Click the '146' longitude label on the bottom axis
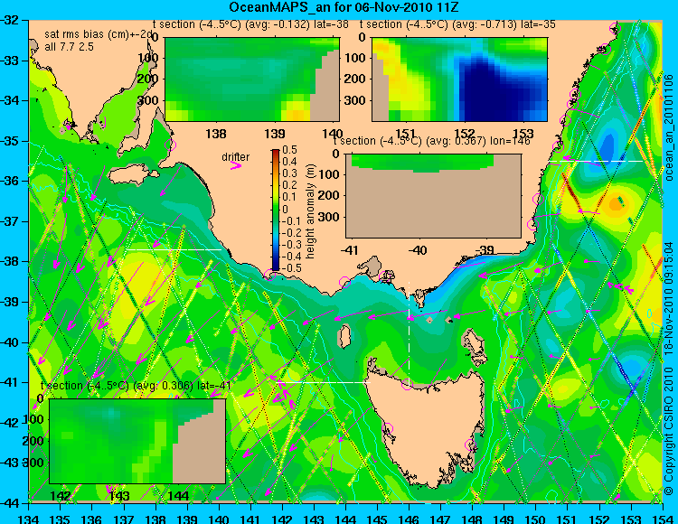Image resolution: width=678 pixels, height=524 pixels. click(x=409, y=519)
